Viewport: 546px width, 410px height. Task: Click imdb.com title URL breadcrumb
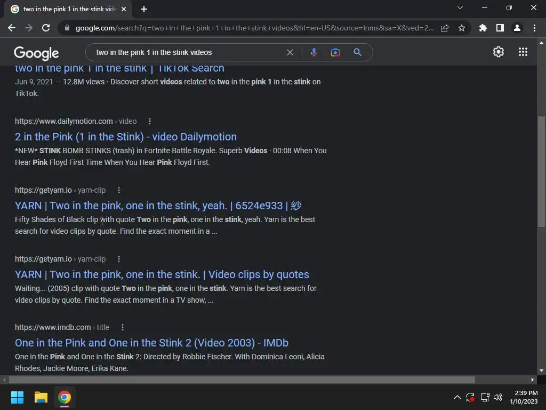point(62,327)
